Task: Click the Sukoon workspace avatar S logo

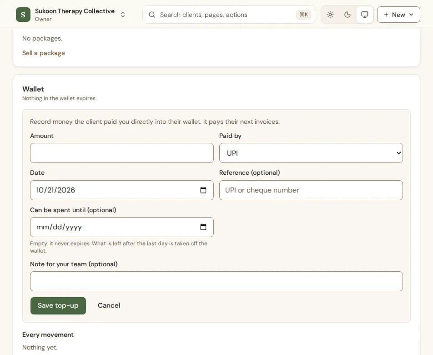Action: [23, 15]
